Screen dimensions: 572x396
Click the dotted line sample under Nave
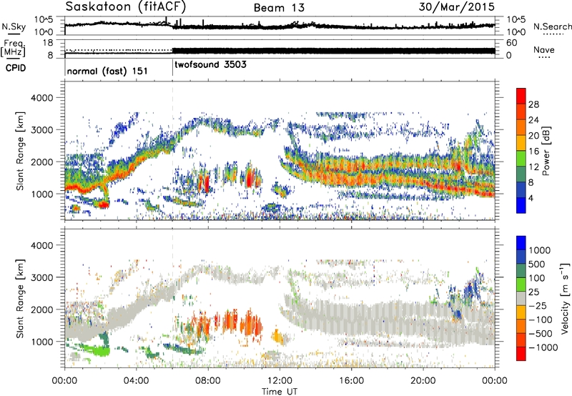tap(544, 57)
